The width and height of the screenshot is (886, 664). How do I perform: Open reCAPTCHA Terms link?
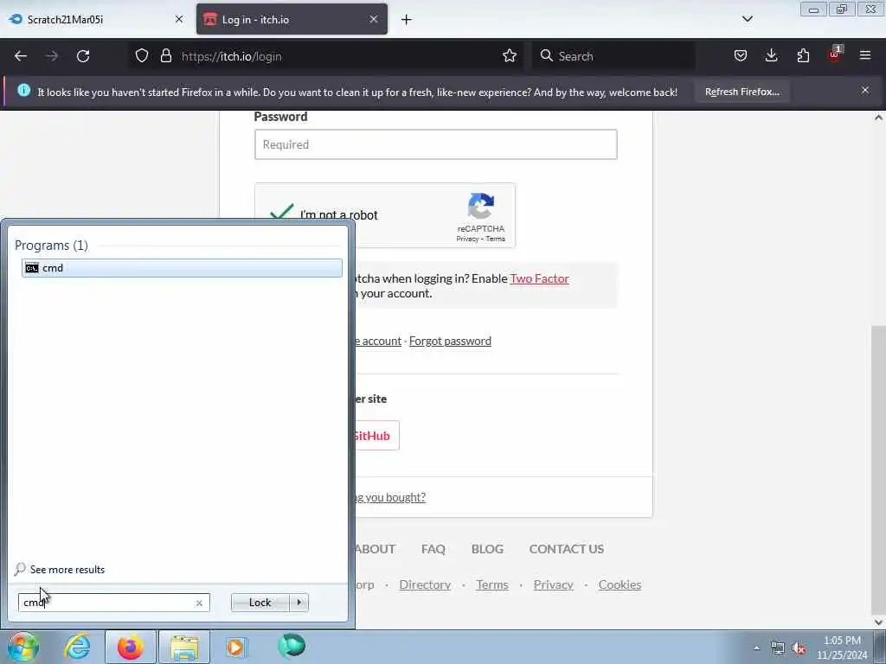coord(496,239)
